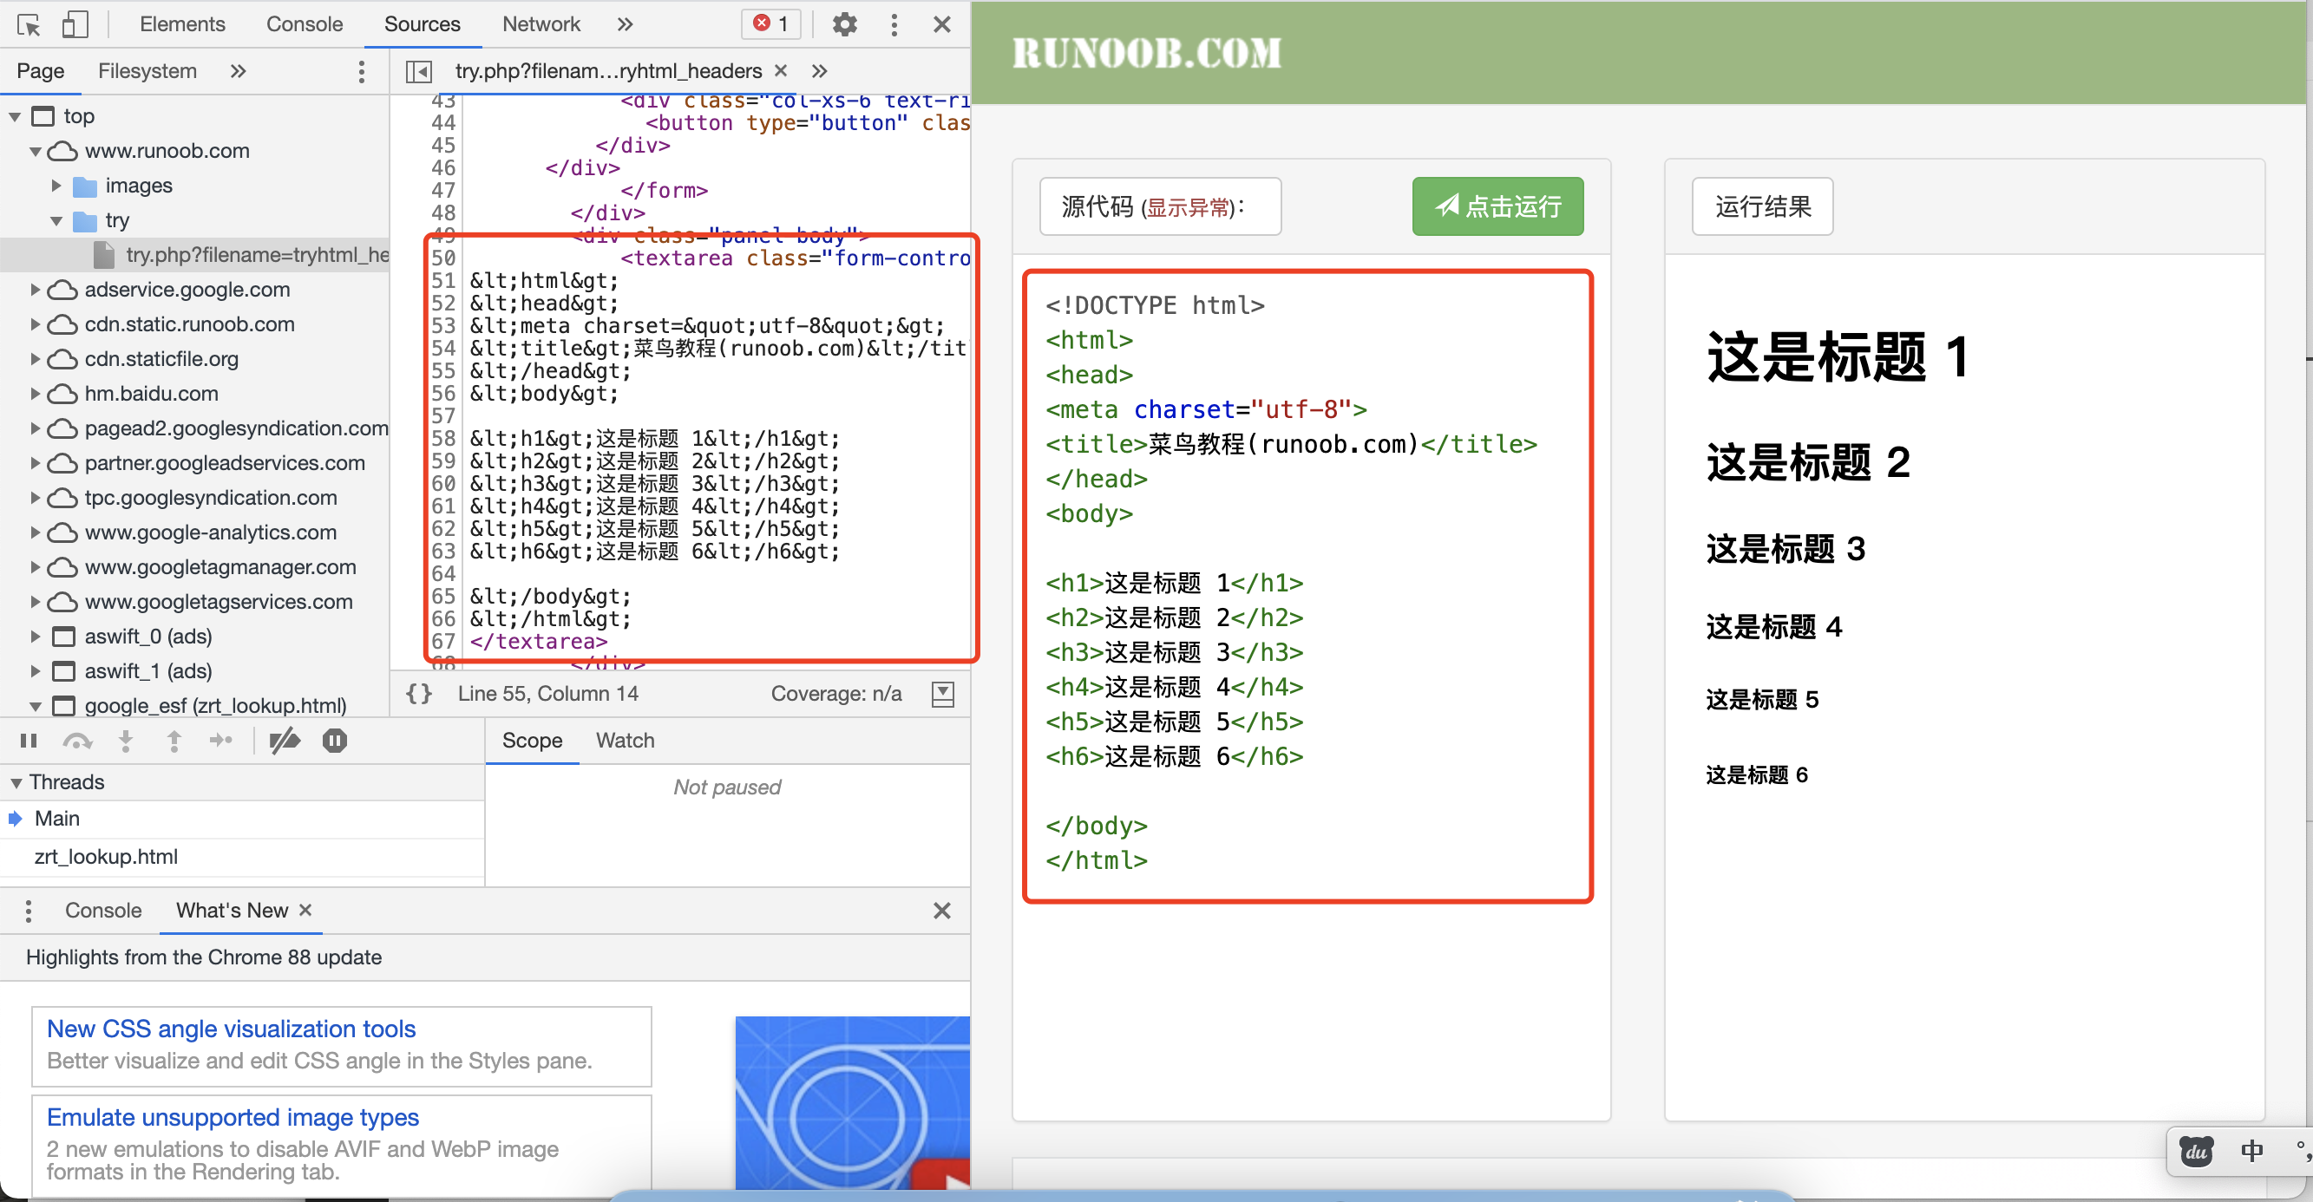
Task: Click the inspect element picker icon
Action: click(x=28, y=24)
